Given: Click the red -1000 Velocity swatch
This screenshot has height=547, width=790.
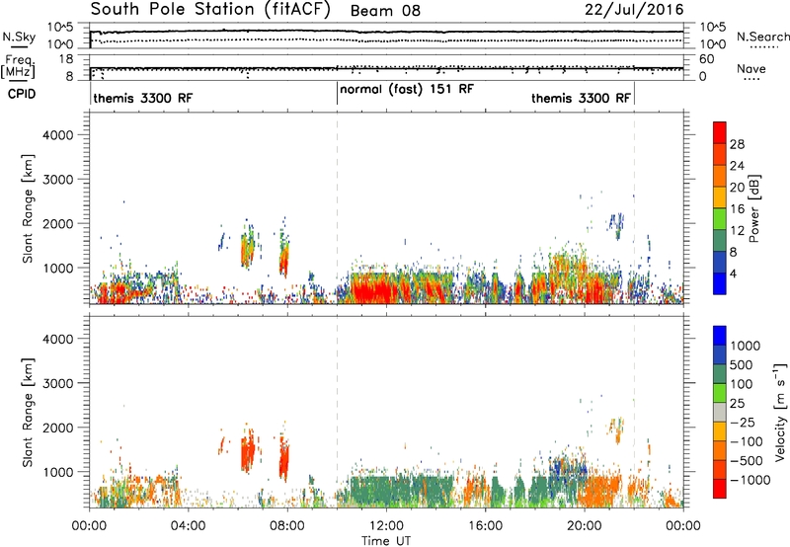Looking at the screenshot, I should tap(720, 489).
